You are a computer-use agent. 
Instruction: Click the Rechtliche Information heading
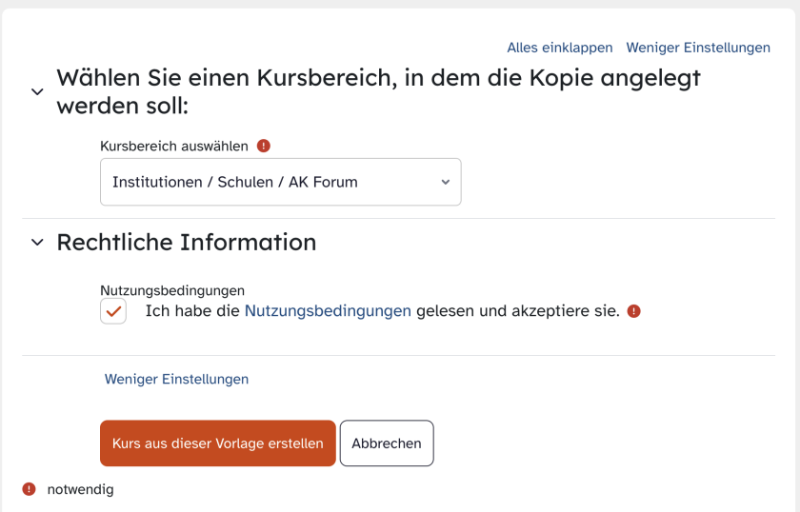187,243
